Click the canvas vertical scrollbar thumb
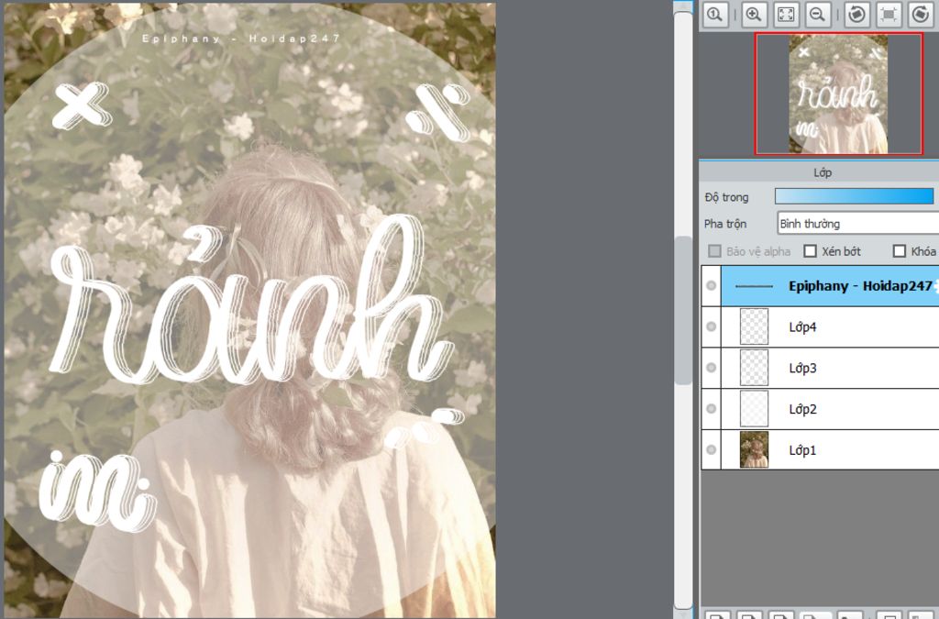 pyautogui.click(x=682, y=310)
